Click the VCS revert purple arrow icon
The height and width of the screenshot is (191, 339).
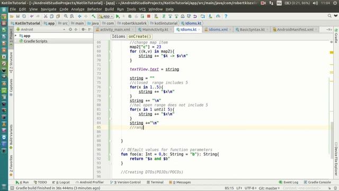(x=195, y=16)
